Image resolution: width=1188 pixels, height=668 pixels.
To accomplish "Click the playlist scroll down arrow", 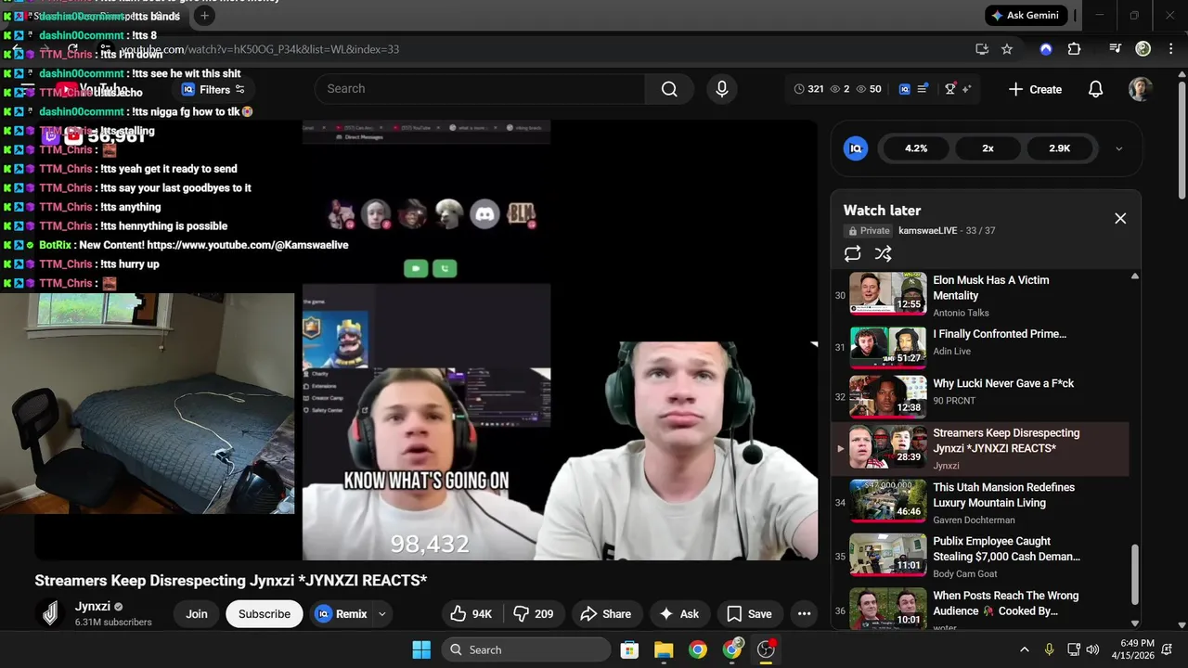I will (x=1134, y=623).
